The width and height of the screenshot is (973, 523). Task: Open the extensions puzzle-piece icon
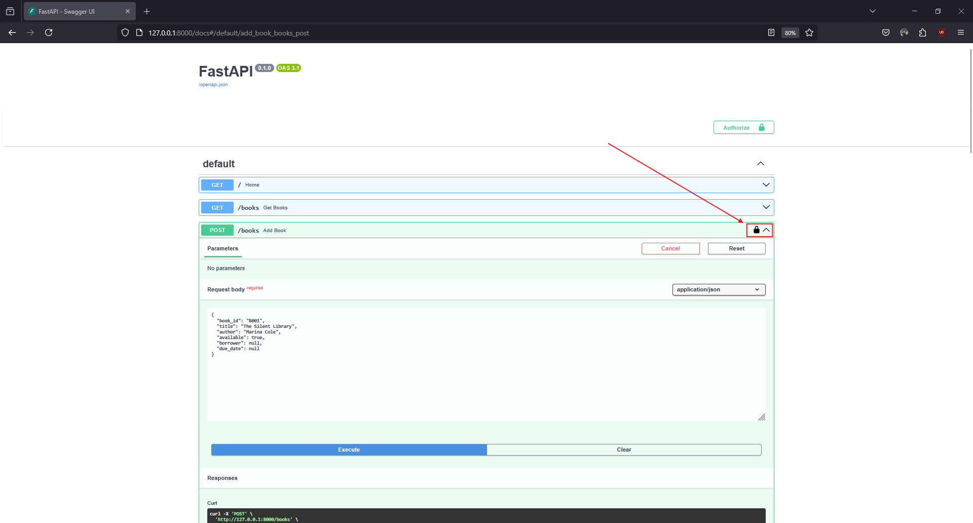[x=922, y=32]
